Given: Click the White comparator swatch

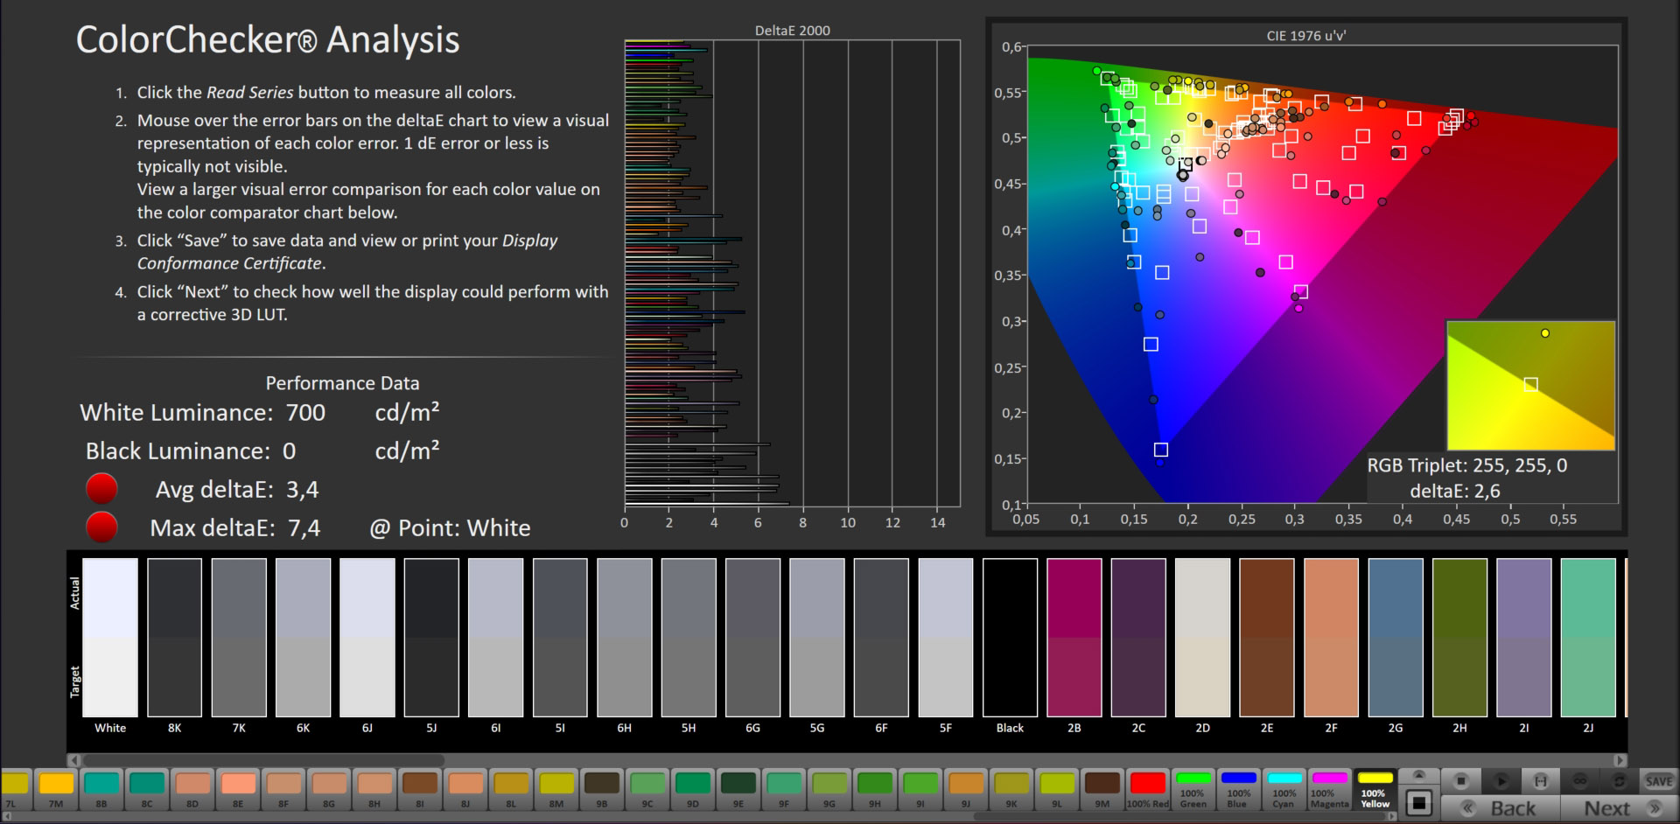Looking at the screenshot, I should point(110,638).
